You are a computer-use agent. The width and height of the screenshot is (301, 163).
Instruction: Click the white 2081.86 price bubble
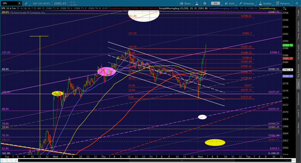287,70
